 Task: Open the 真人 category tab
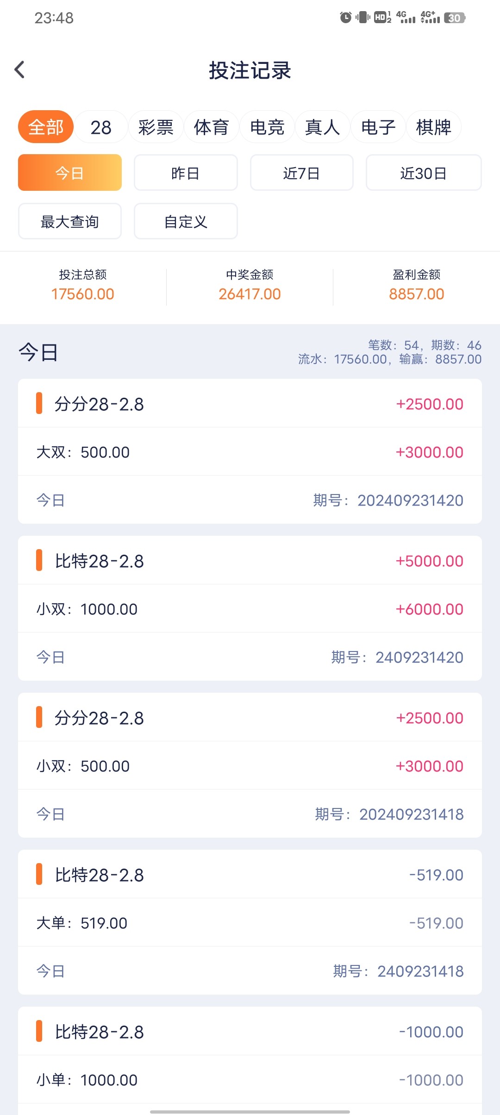[x=322, y=127]
